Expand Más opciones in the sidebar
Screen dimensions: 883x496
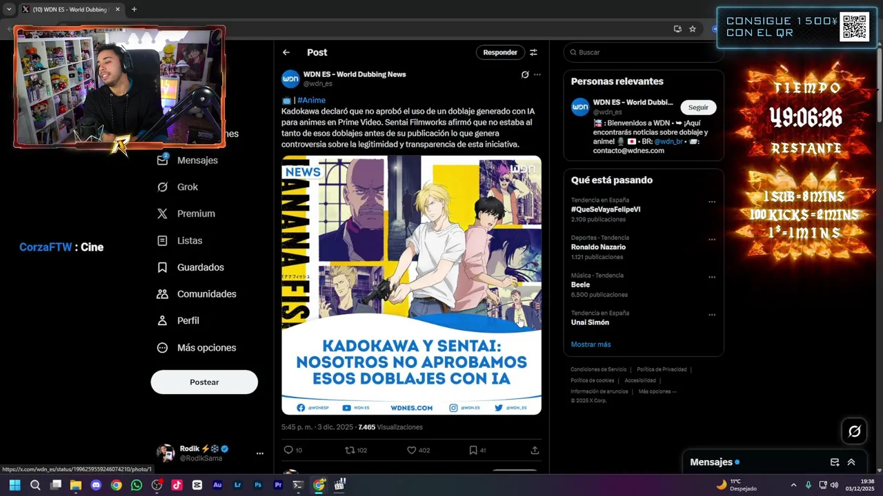click(x=197, y=348)
